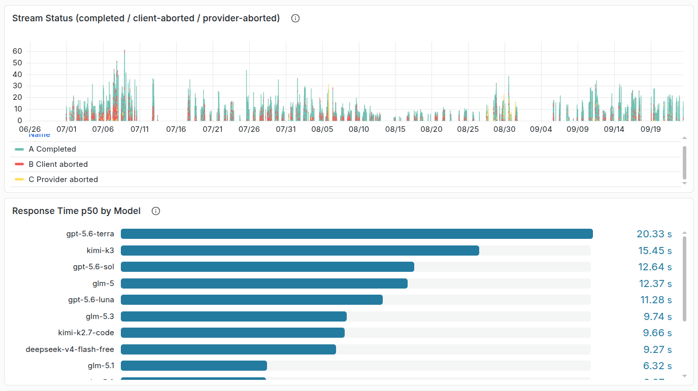Select the glm-5 response time bar
Viewport: 698px width, 391px height.
pyautogui.click(x=264, y=283)
